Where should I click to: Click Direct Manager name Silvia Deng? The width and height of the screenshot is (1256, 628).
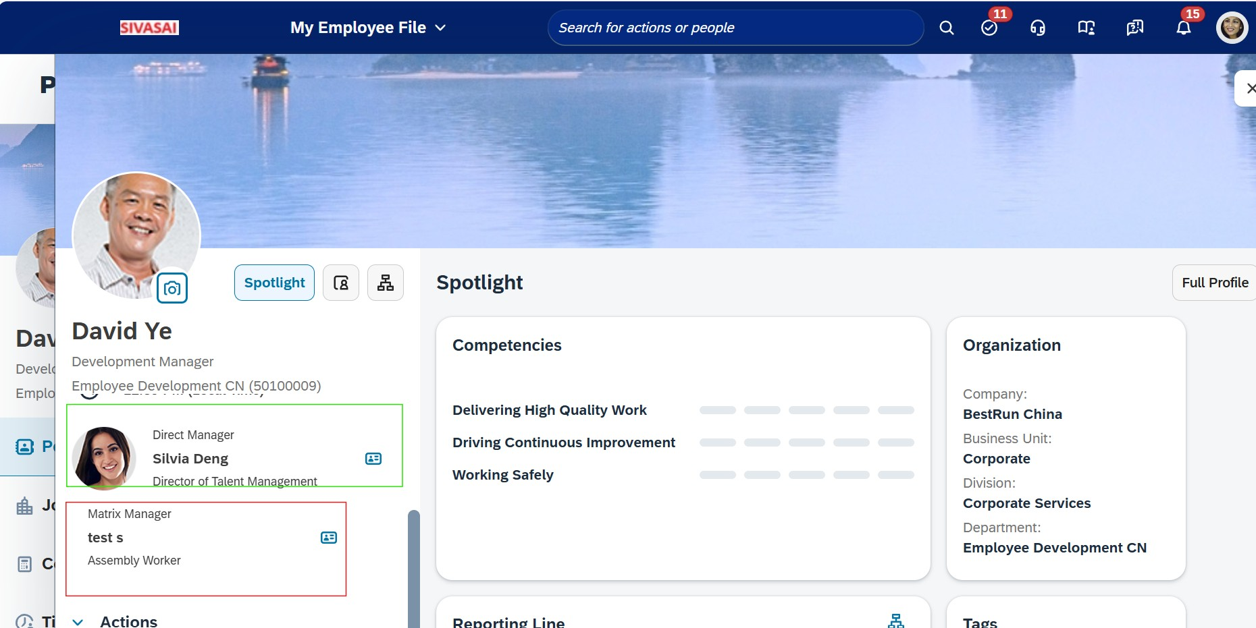190,459
